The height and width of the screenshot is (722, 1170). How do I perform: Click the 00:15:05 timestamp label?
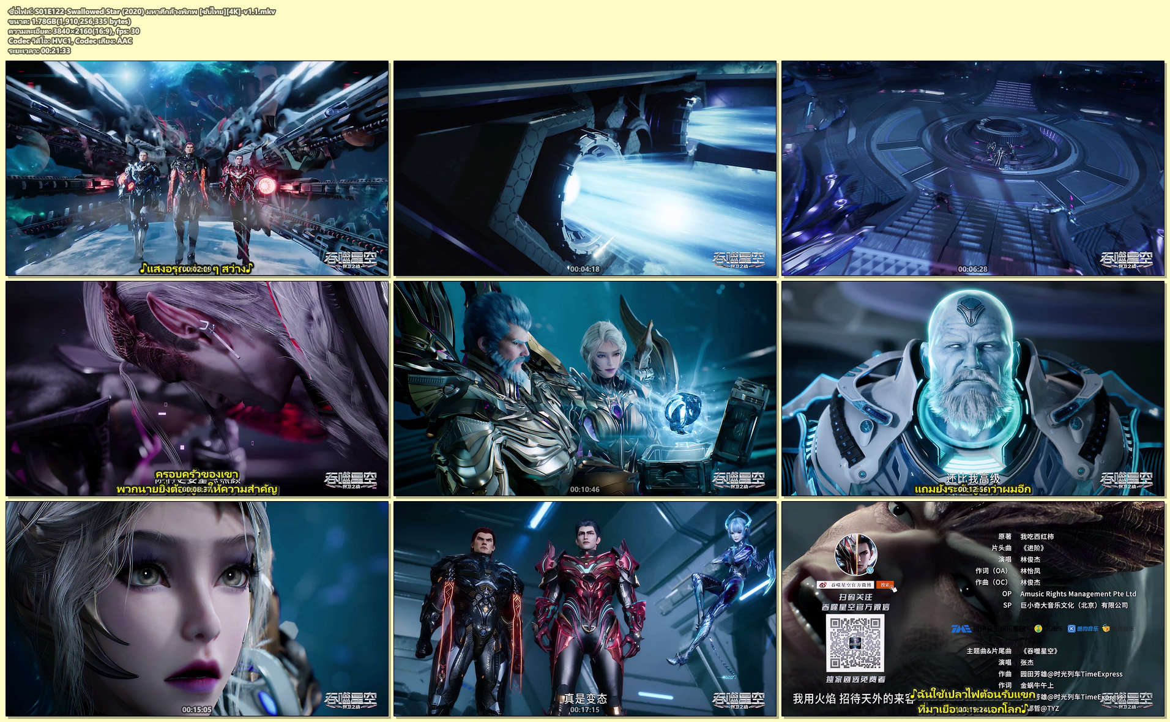[196, 710]
